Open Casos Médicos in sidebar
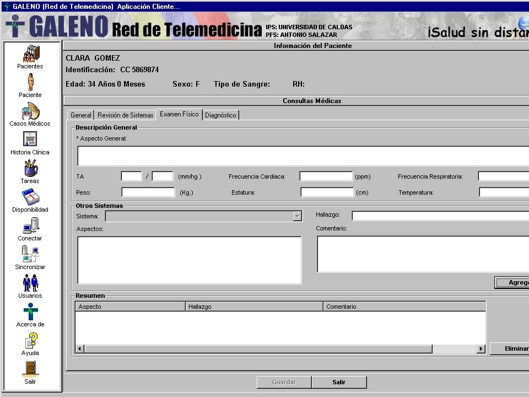The image size is (529, 397). point(31,111)
